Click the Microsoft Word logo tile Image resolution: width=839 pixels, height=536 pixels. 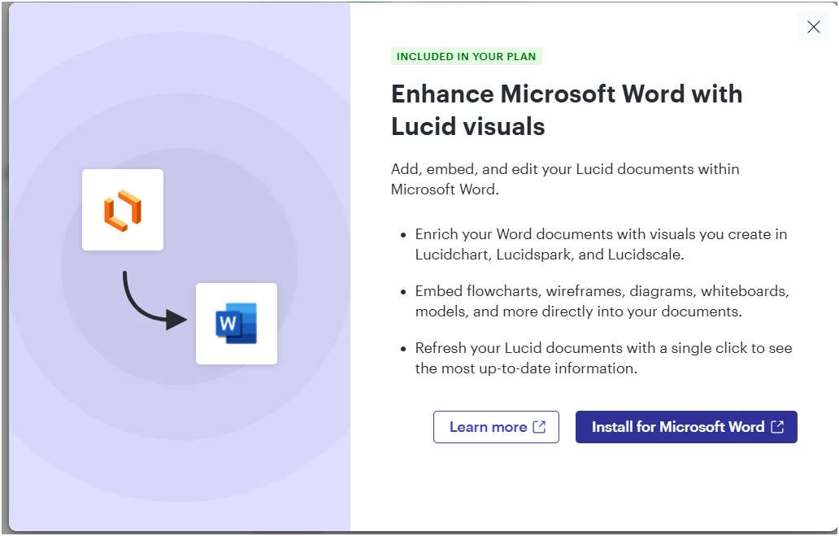pos(237,324)
